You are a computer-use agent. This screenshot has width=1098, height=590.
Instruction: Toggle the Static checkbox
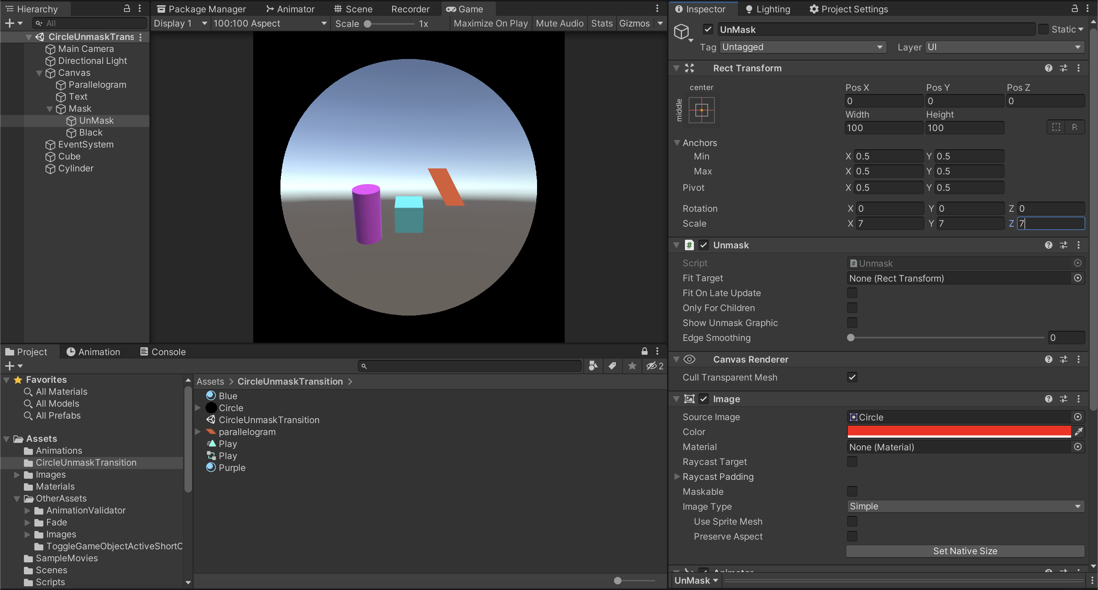click(x=1043, y=29)
